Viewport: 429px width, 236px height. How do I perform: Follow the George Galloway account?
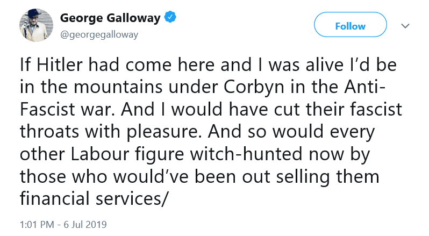point(350,25)
